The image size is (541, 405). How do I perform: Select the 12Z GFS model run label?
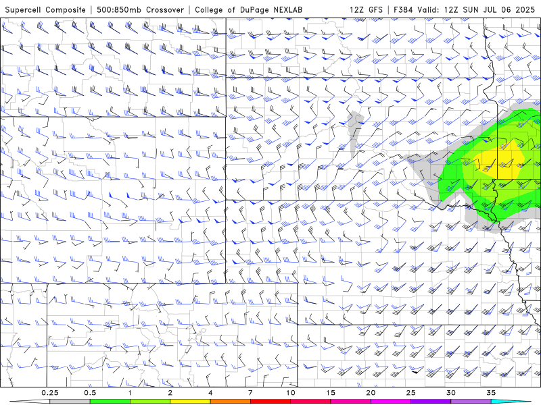[x=366, y=9]
